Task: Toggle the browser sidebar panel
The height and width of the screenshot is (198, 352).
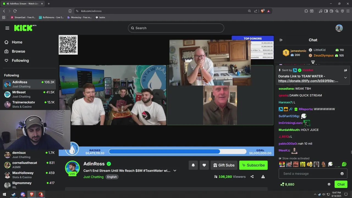Action: [x=326, y=11]
